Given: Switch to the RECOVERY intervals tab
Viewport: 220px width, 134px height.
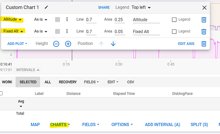Looking at the screenshot, I should click(68, 82).
